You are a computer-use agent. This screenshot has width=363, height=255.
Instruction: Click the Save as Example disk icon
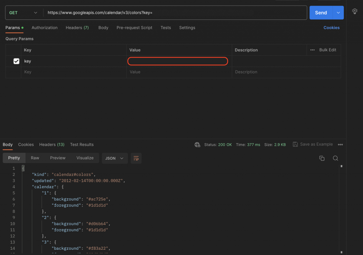[x=295, y=144]
